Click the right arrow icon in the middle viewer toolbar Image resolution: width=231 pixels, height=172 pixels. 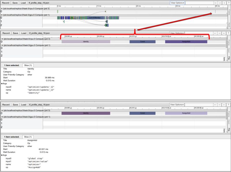(220, 33)
